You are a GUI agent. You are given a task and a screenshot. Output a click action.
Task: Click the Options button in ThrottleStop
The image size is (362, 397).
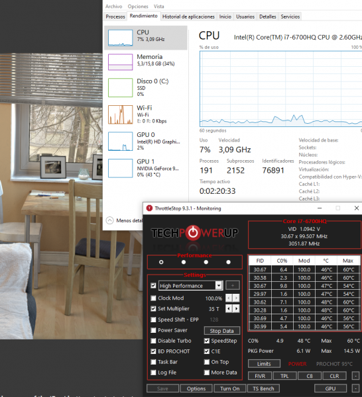[196, 388]
